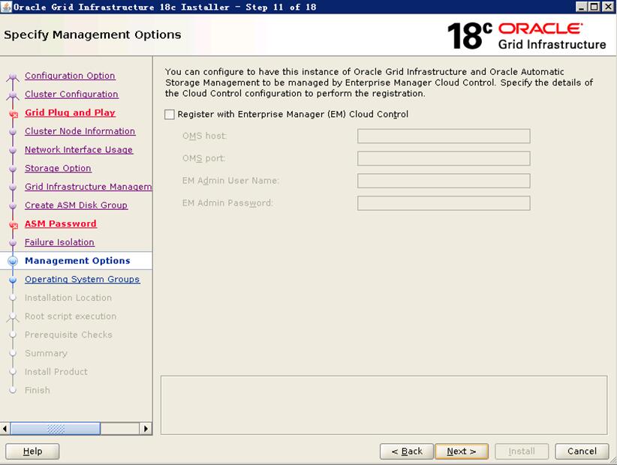617x465 pixels.
Task: Open Operating System Groups step link
Action: tap(83, 279)
